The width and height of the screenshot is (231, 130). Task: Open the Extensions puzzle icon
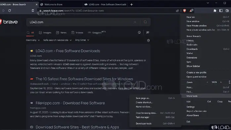click(215, 11)
